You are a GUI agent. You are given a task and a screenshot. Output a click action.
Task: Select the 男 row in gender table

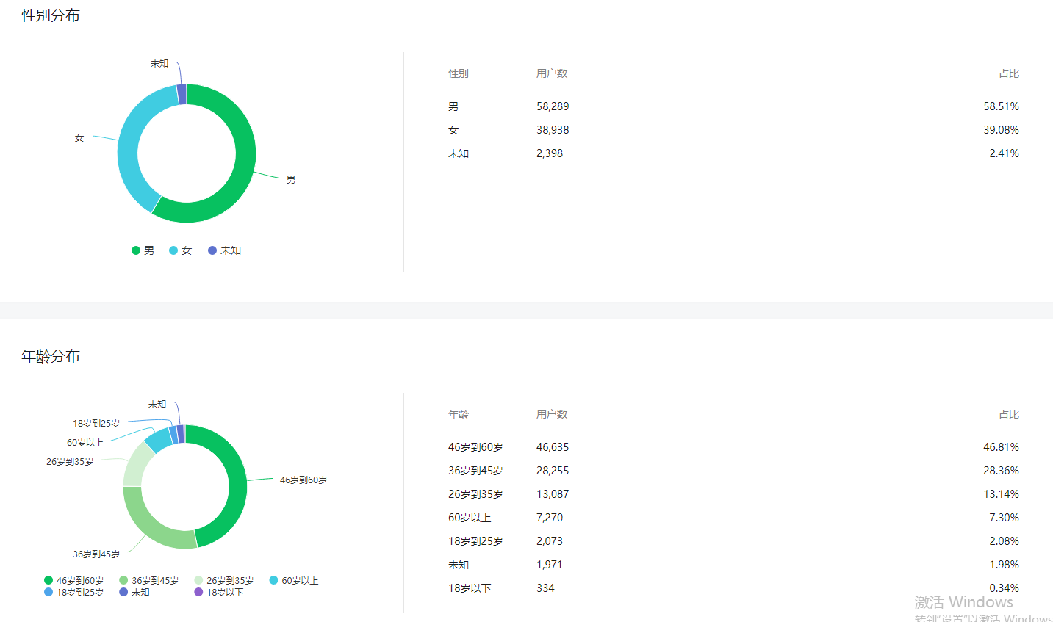coord(733,106)
